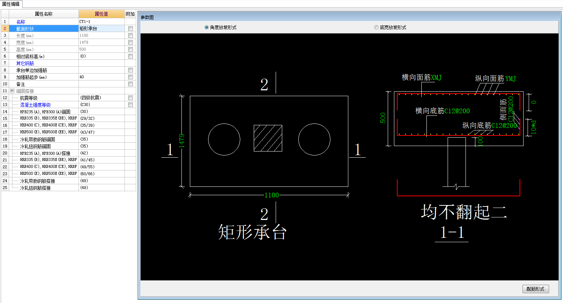
Task: Click the 纵向面筋 YMJ parameter in diagram
Action: point(511,79)
